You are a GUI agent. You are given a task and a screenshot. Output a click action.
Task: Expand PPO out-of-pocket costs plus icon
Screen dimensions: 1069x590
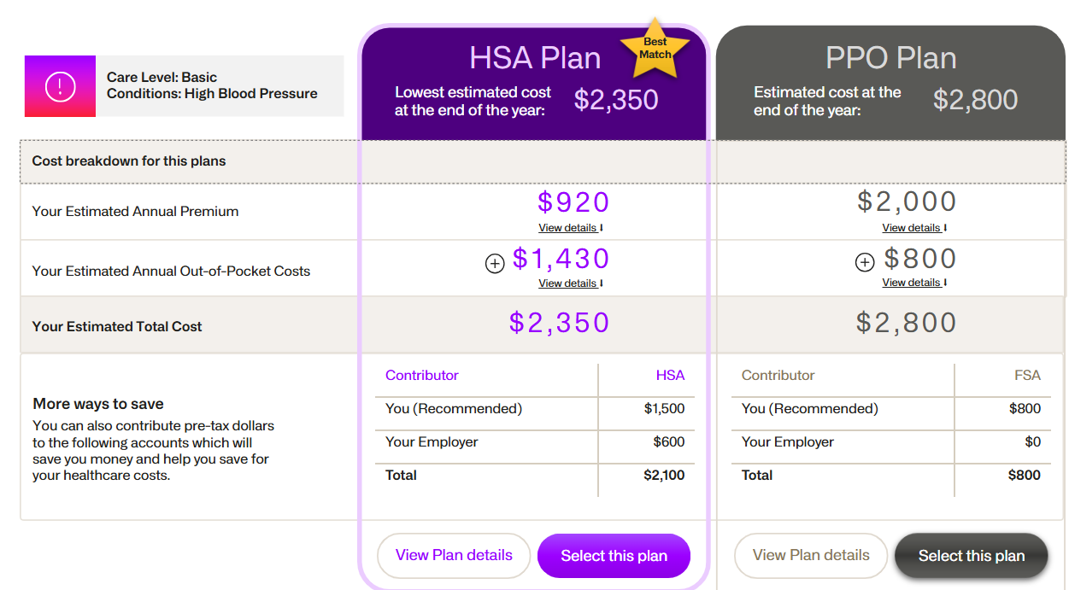[x=865, y=263]
